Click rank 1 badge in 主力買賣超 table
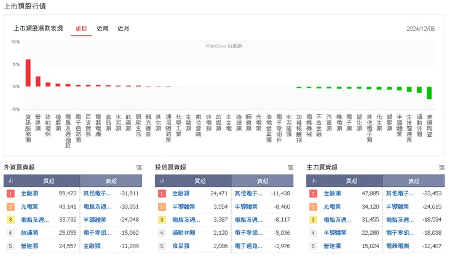 (x=313, y=193)
